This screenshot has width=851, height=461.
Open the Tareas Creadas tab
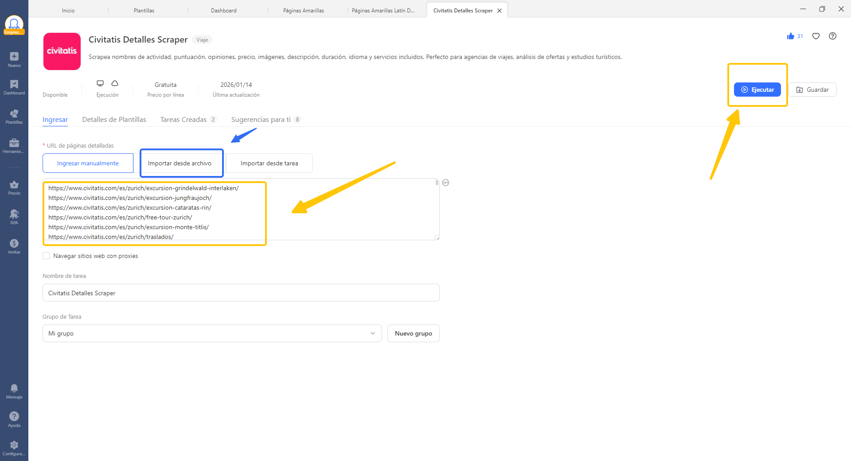(183, 119)
